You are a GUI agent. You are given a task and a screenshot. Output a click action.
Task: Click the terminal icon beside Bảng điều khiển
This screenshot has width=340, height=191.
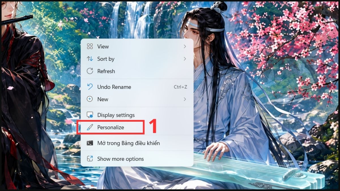(90, 143)
